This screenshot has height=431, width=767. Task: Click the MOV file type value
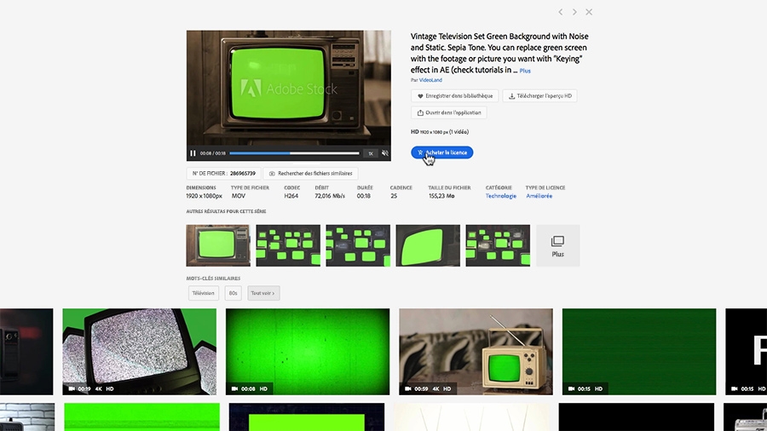pos(239,196)
